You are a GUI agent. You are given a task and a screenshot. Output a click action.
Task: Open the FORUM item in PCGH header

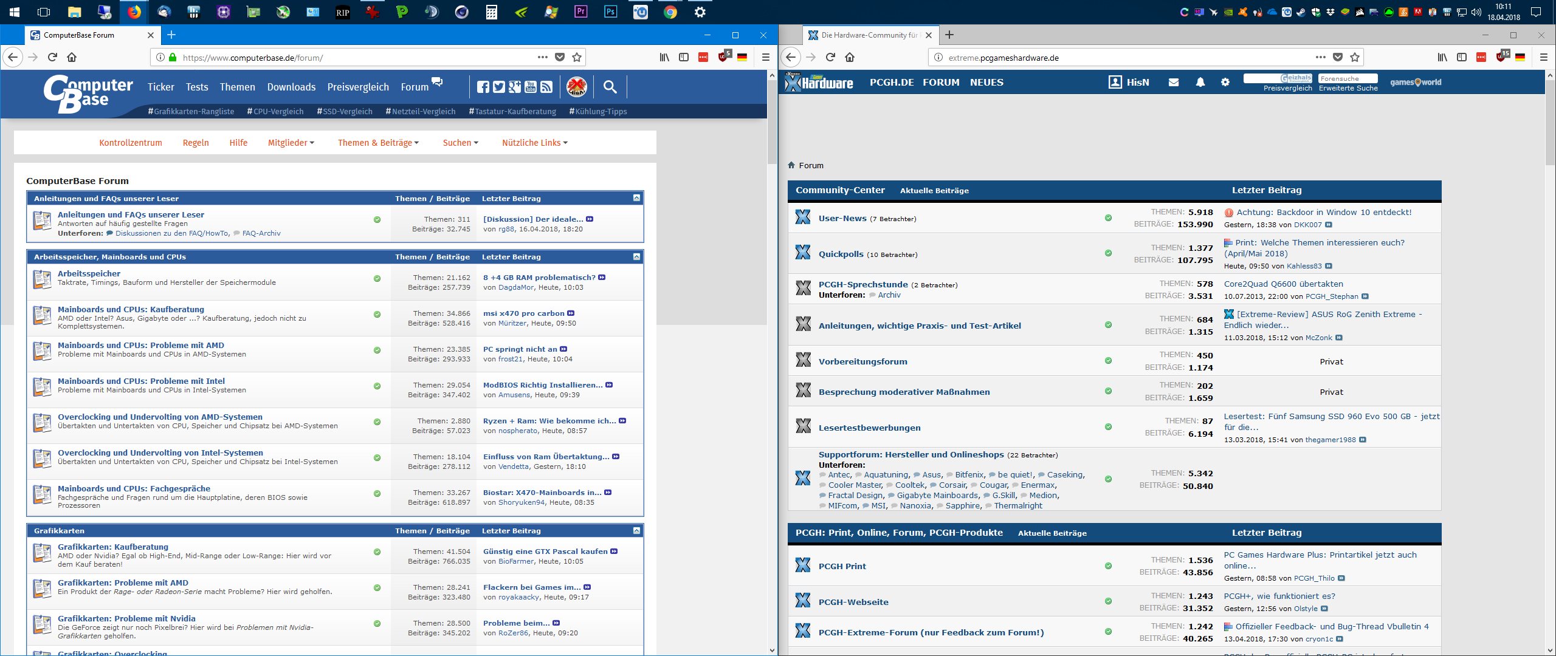(x=941, y=82)
